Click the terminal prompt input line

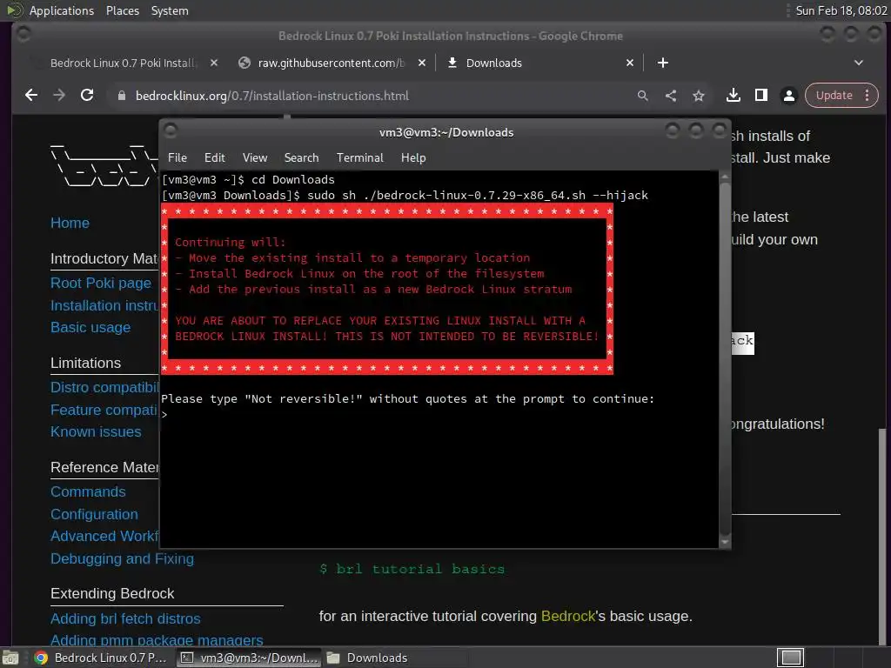point(439,415)
